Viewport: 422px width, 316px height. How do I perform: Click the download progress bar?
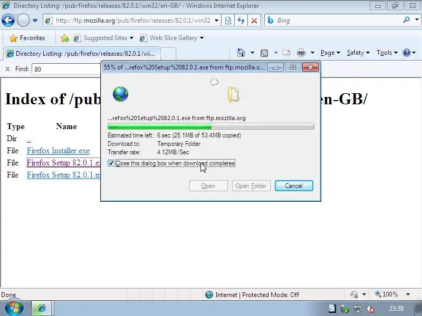tap(210, 126)
